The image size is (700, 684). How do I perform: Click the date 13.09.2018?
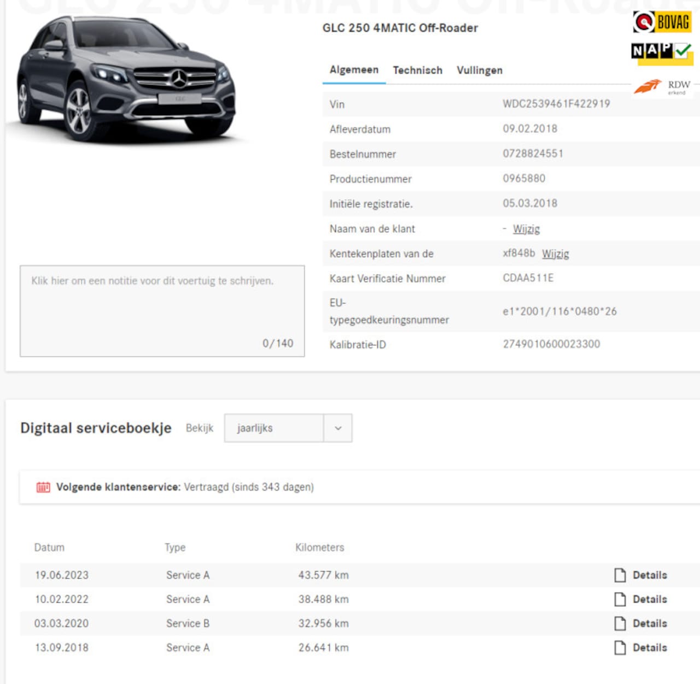62,647
